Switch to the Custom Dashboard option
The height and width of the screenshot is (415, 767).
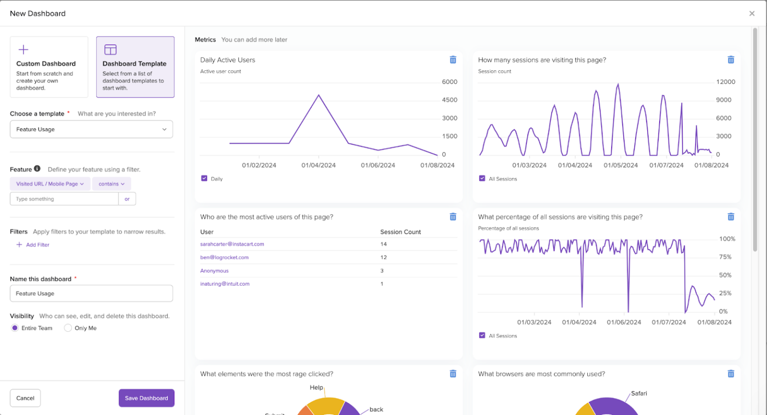pos(48,67)
